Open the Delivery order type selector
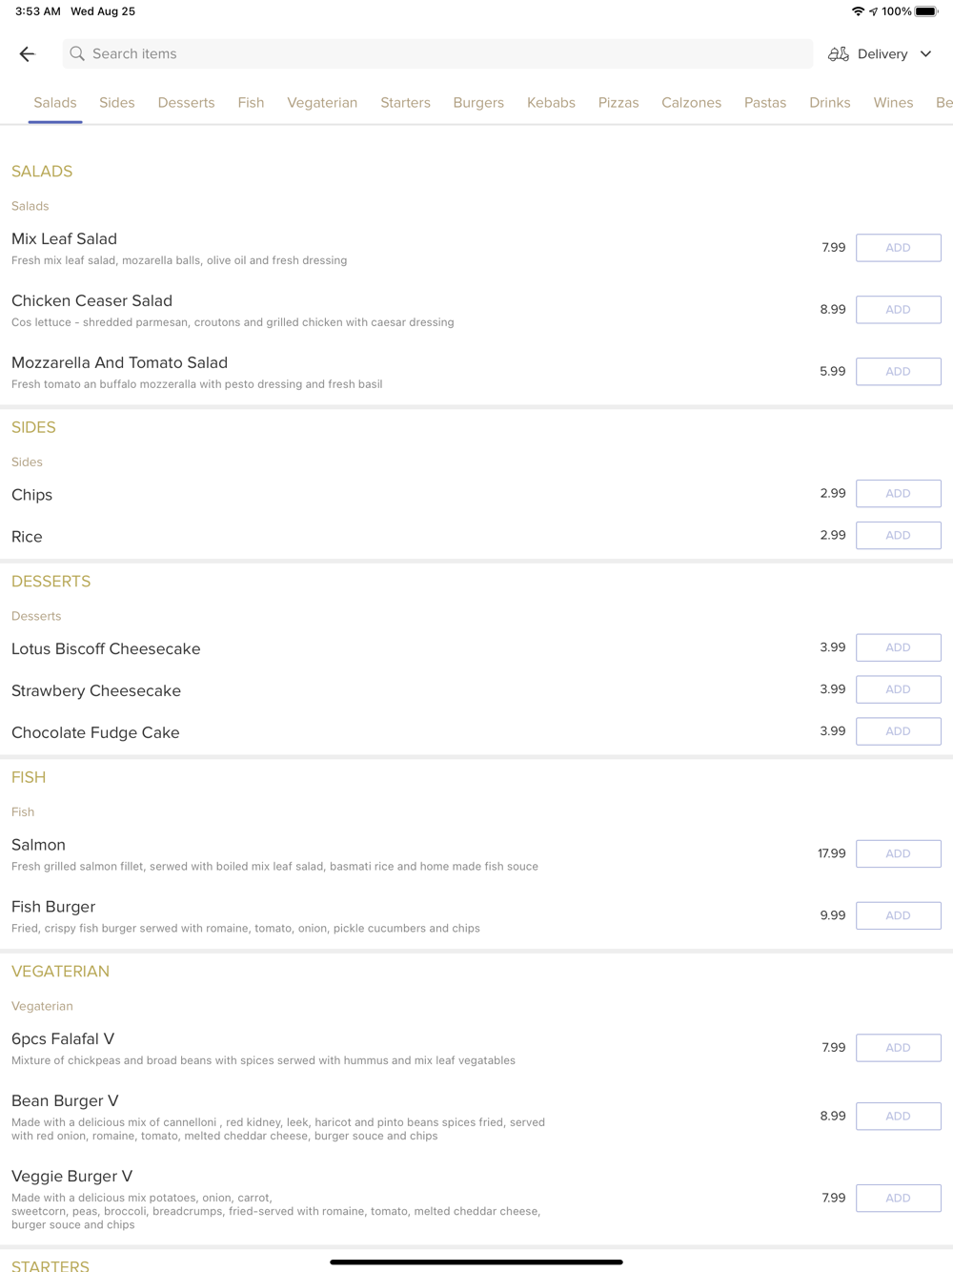Viewport: 953px width, 1272px height. [880, 54]
